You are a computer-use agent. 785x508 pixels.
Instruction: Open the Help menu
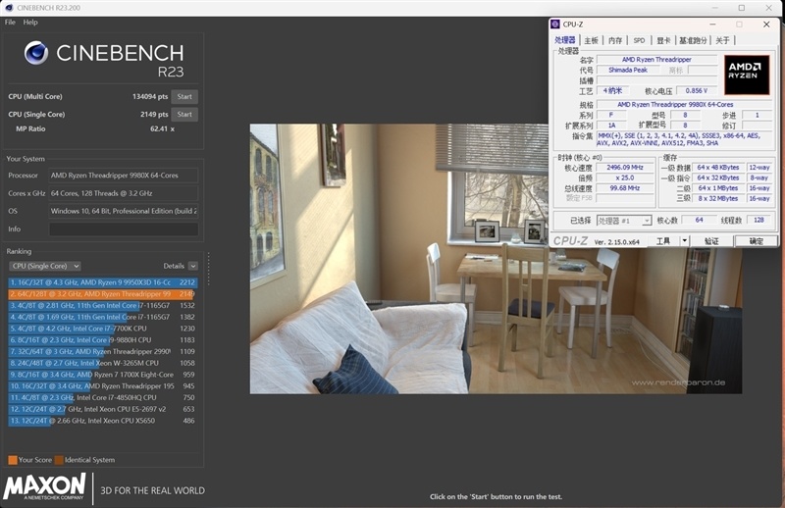click(30, 22)
